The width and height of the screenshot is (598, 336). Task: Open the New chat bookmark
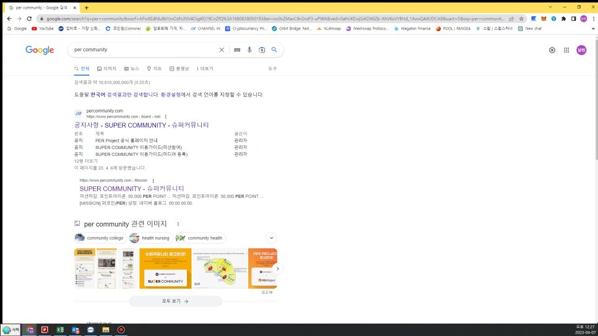click(530, 28)
